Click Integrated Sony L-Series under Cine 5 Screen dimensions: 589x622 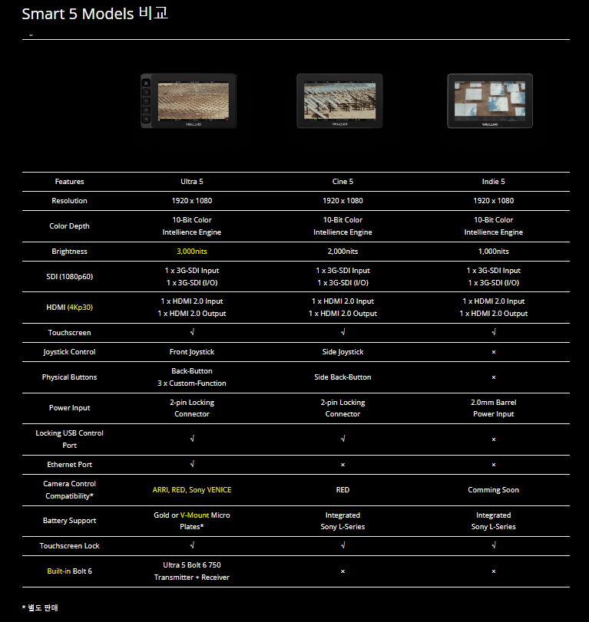pos(342,521)
